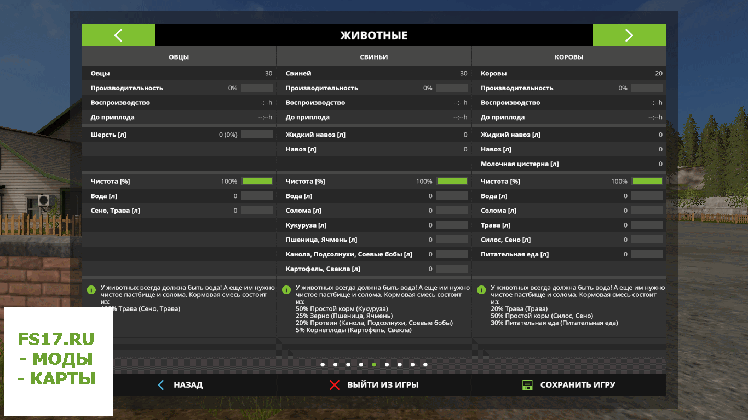748x420 pixels.
Task: Select the first page indicator dot
Action: coord(322,364)
